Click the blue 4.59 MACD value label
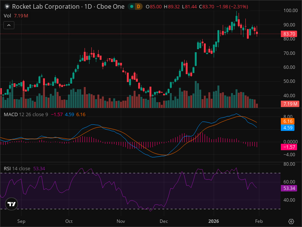 pos(288,128)
